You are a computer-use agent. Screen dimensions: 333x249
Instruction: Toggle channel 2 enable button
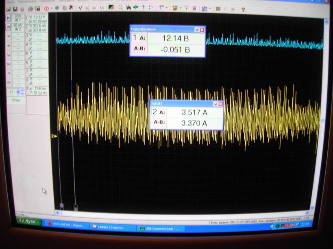(x=8, y=28)
